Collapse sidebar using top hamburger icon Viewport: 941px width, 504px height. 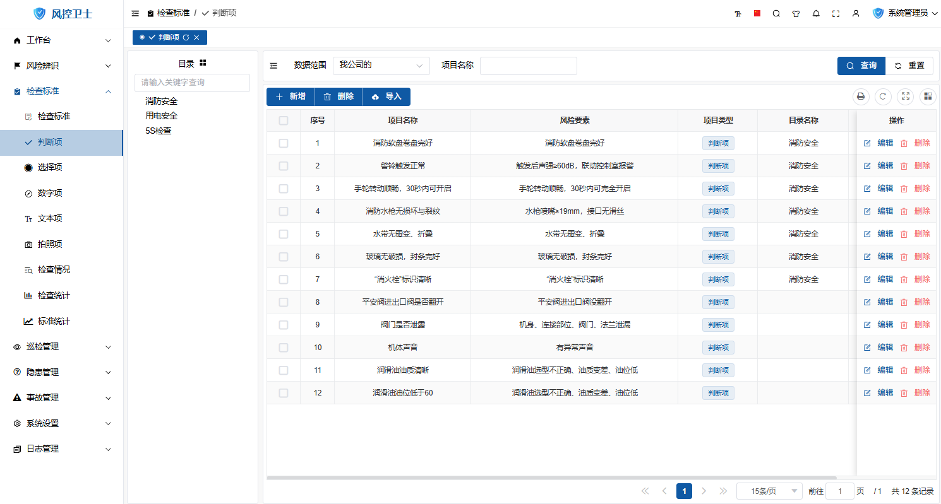click(x=135, y=13)
